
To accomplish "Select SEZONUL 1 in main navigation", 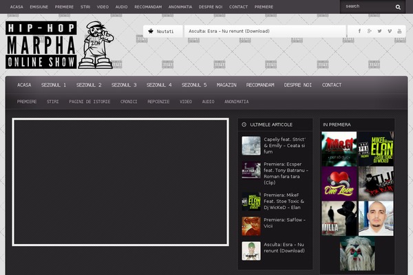I will click(54, 85).
